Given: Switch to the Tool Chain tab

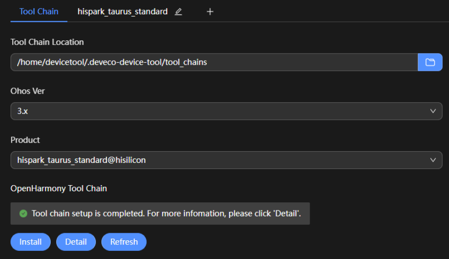Looking at the screenshot, I should pos(39,11).
